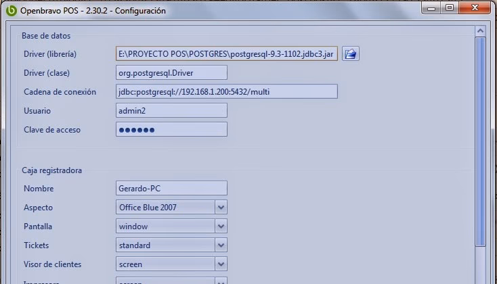497x284 pixels.
Task: Open the Tickets dropdown set to standard
Action: coord(171,245)
